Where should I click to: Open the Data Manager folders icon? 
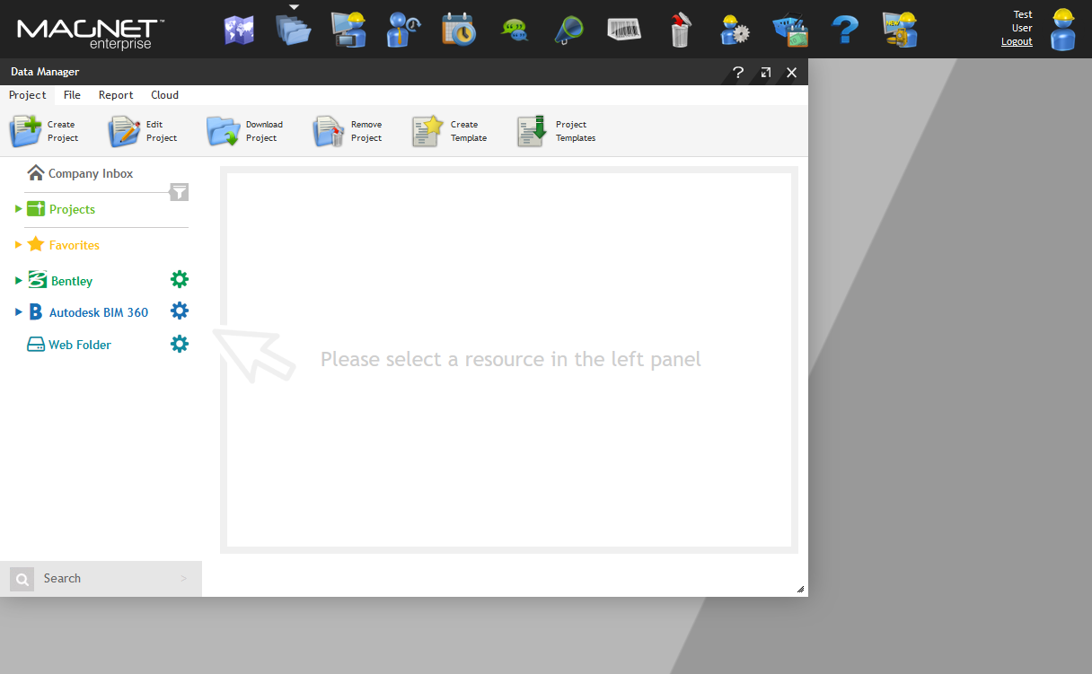click(294, 30)
